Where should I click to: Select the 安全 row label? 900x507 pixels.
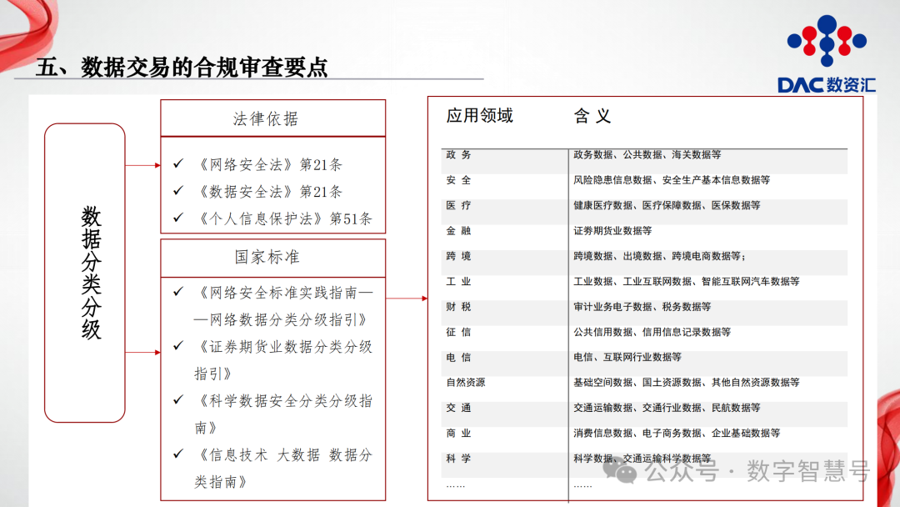click(x=458, y=180)
